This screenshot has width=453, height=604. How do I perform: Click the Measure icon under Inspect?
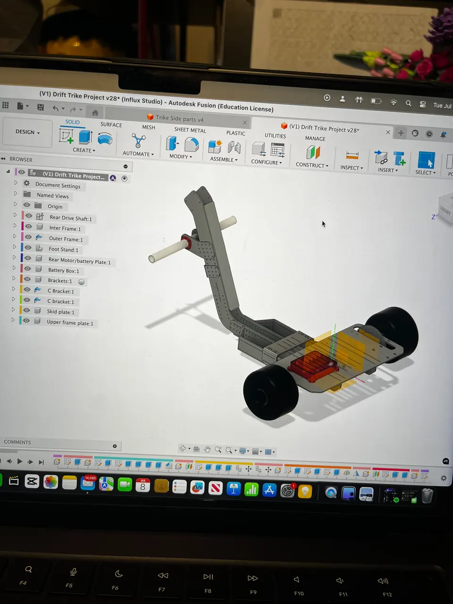coord(352,155)
